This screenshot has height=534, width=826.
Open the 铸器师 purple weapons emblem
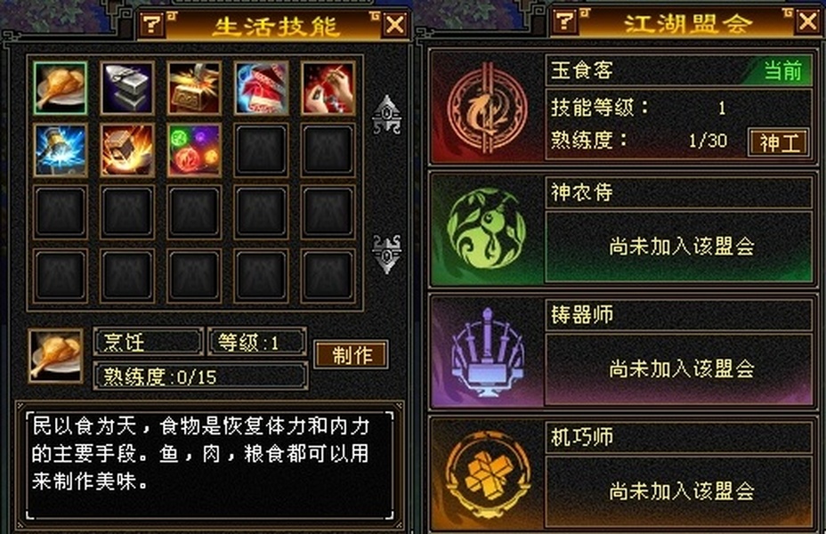(487, 352)
